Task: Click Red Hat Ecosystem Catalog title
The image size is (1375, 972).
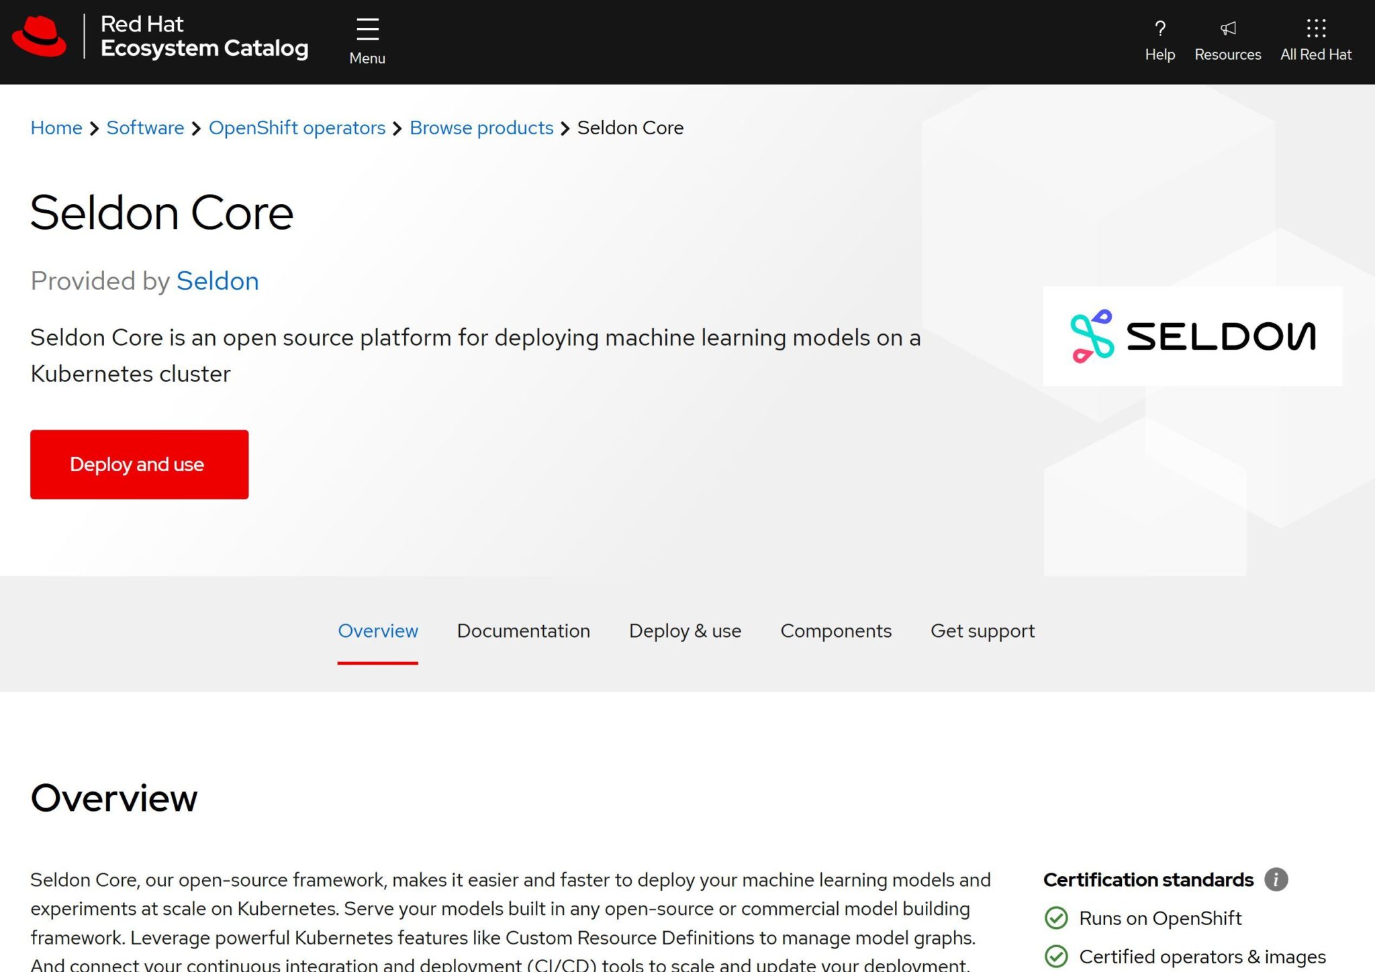Action: (x=204, y=36)
